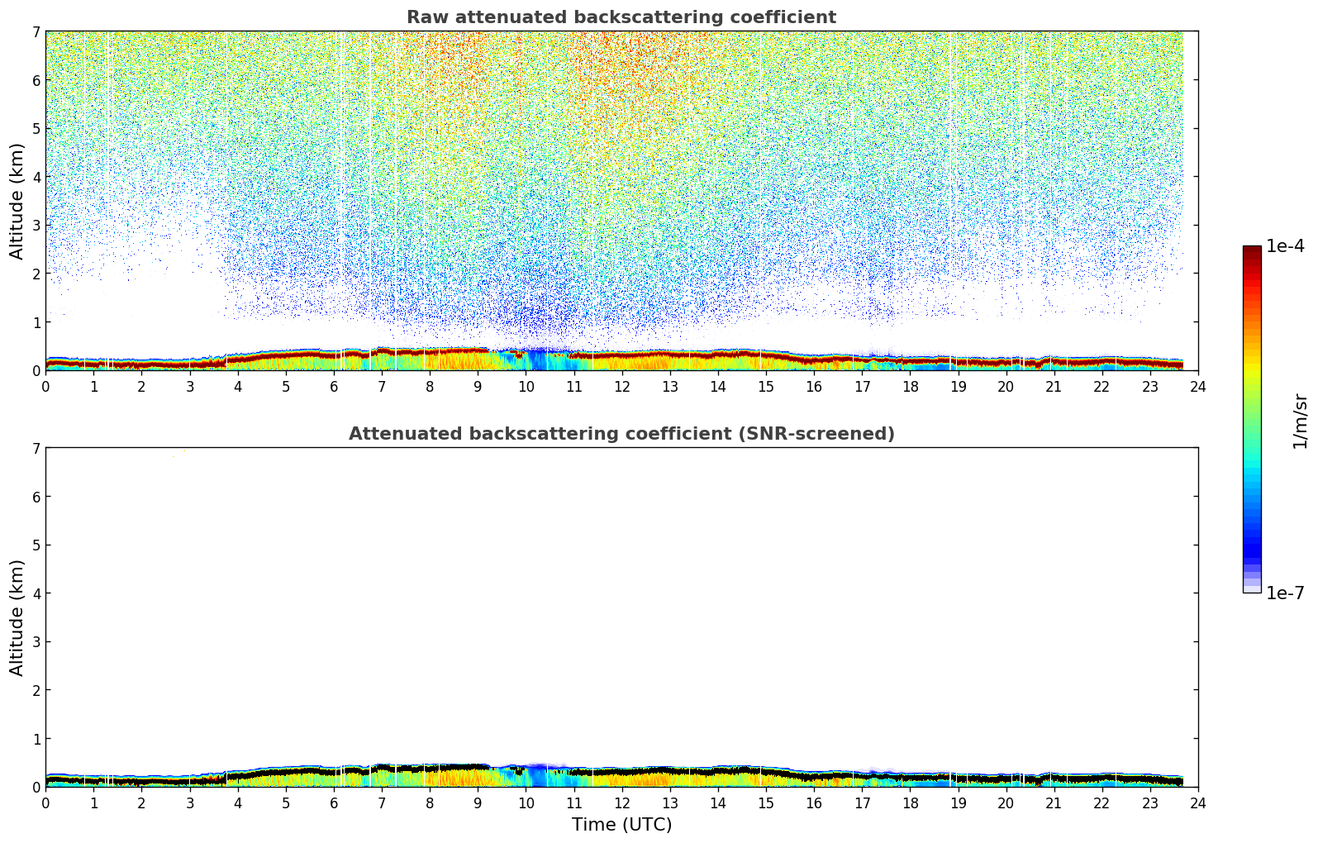Click altitude 7 tick on upper plot
Viewport: 1318px width, 843px height.
(36, 31)
